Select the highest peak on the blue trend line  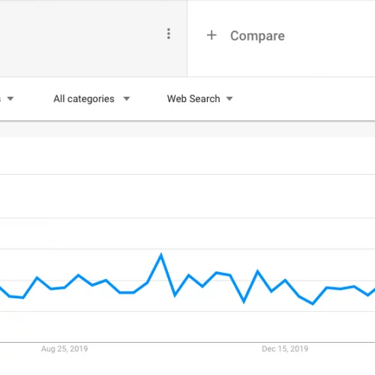pyautogui.click(x=161, y=255)
